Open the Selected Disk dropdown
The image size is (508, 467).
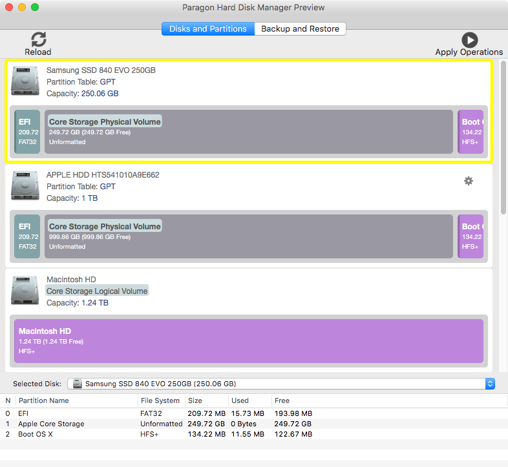[281, 384]
